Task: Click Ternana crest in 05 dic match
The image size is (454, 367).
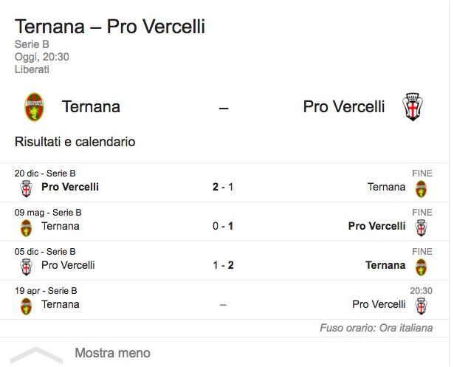Action: [x=421, y=267]
